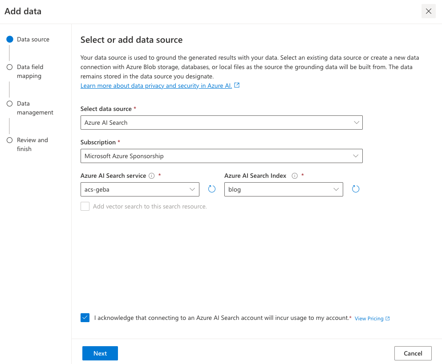Image resolution: width=442 pixels, height=364 pixels.
Task: Click info icon beside Azure AI Search Index
Action: pos(294,176)
